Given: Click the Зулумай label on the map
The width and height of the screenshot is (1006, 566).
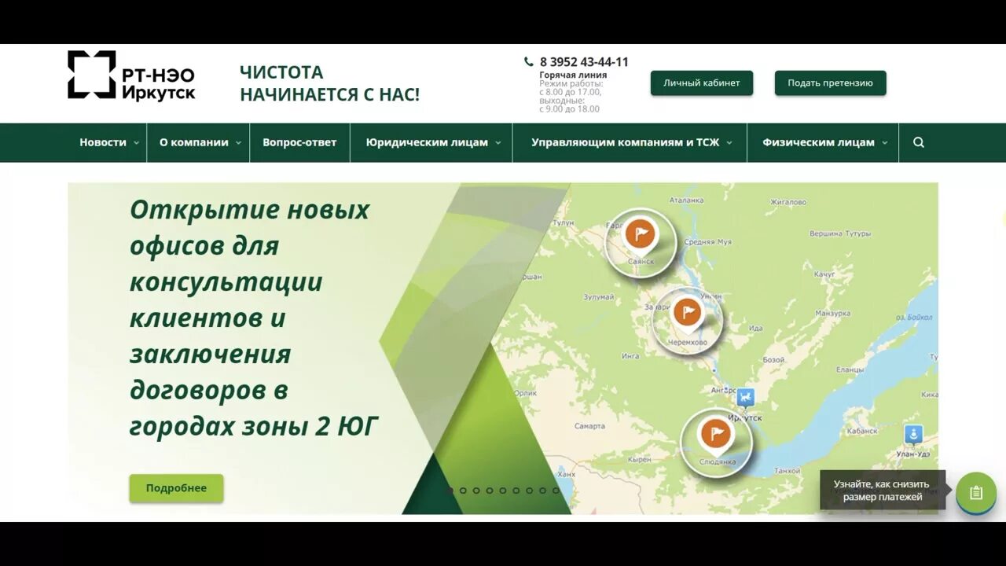Looking at the screenshot, I should coord(599,297).
